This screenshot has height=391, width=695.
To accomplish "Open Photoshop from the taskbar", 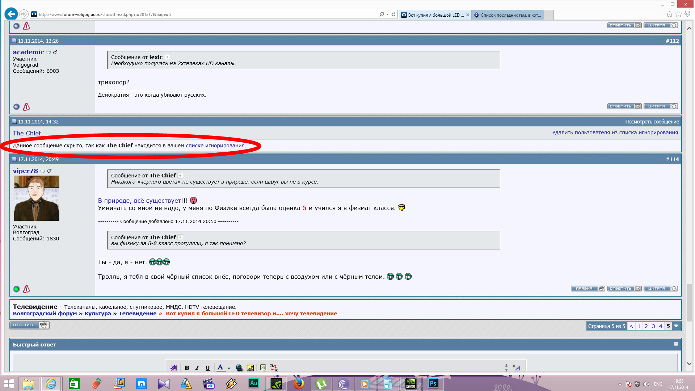I will pyautogui.click(x=433, y=383).
